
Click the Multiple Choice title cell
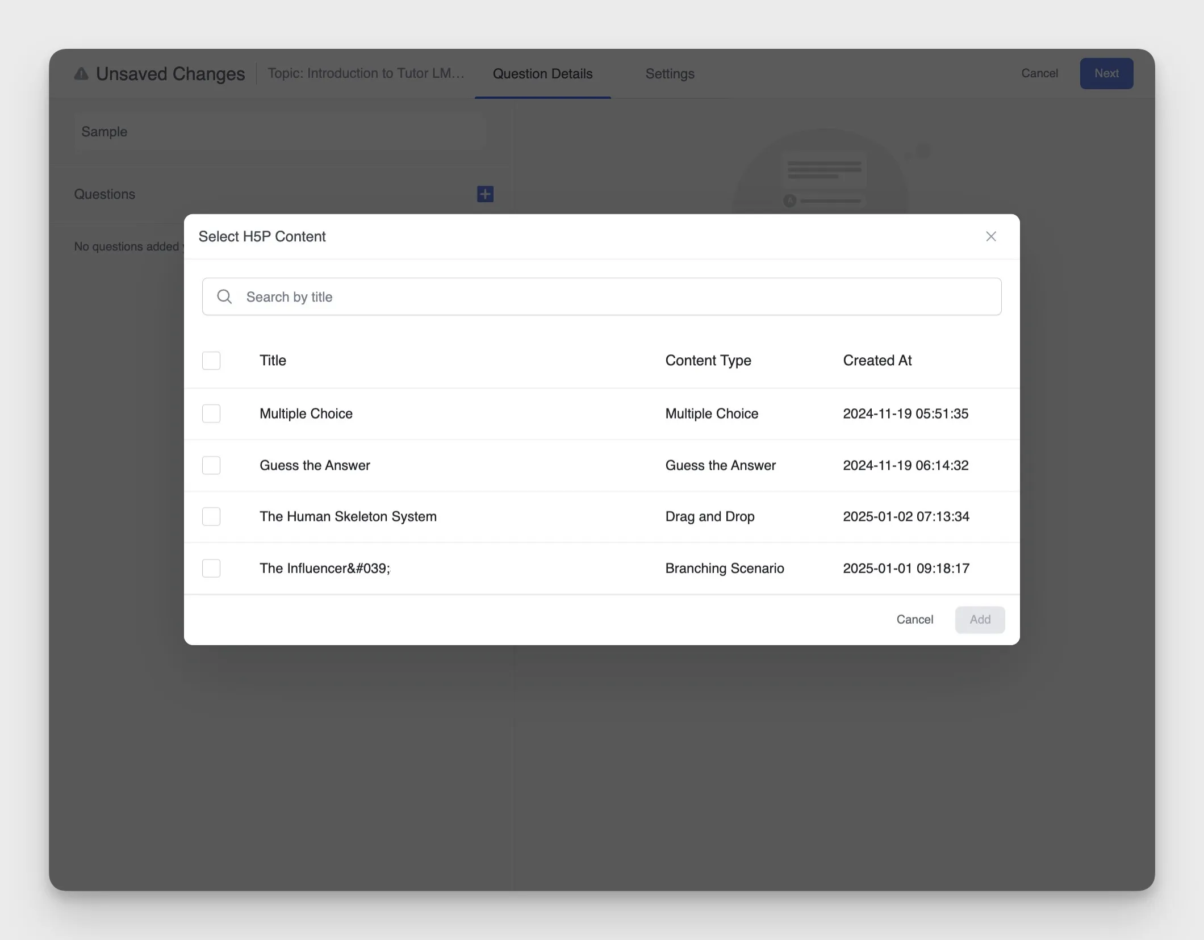click(306, 413)
